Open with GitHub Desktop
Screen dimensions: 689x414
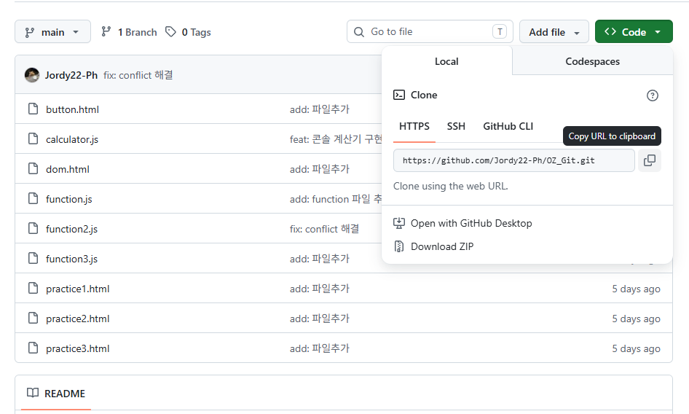click(x=471, y=223)
